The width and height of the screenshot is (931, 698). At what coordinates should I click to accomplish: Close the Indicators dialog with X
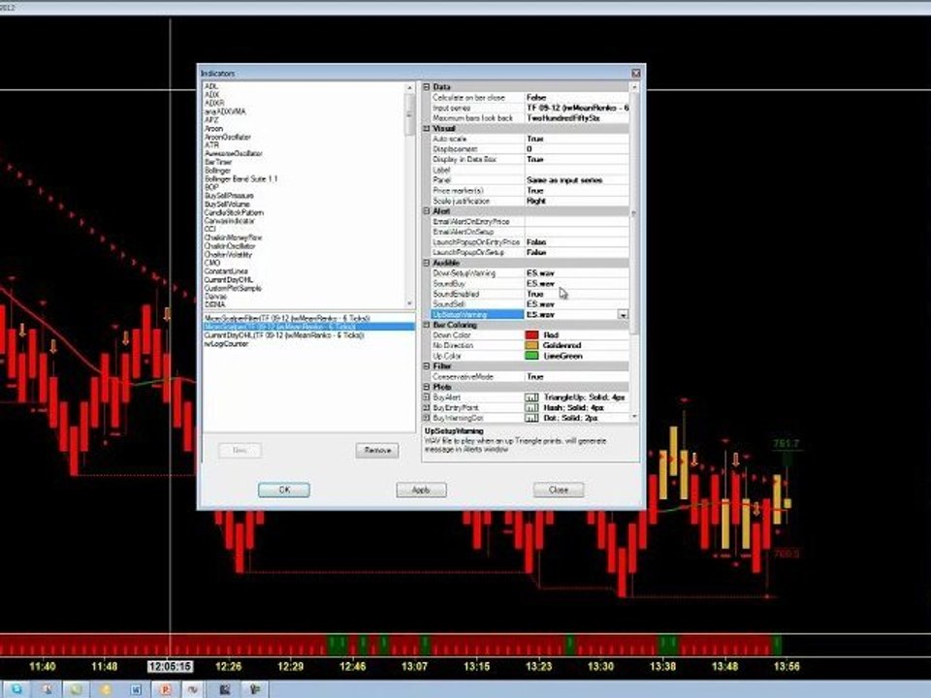tap(636, 73)
